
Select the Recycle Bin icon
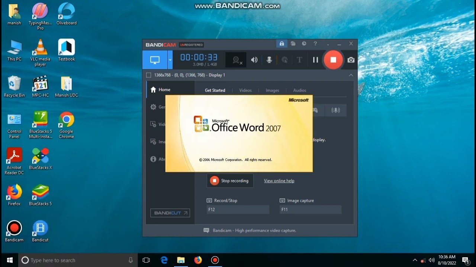pos(14,87)
